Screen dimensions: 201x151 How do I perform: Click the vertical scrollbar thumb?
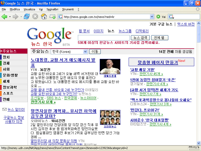(198, 34)
